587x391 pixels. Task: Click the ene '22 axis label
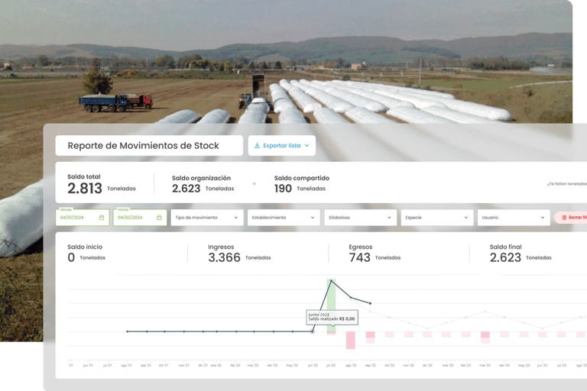point(216,365)
